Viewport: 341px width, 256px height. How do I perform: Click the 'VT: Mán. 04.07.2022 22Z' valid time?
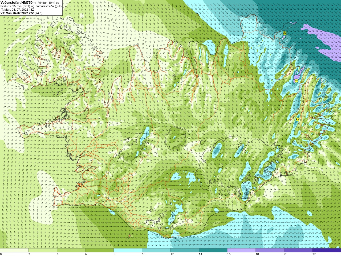(x=17, y=13)
